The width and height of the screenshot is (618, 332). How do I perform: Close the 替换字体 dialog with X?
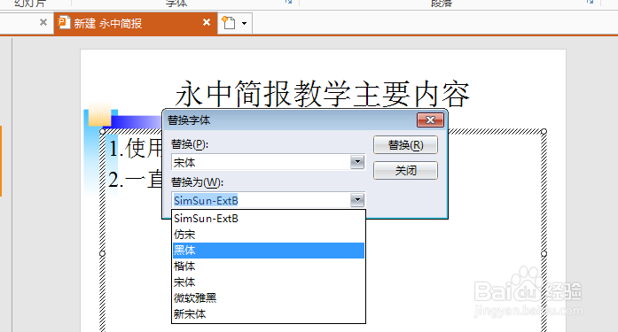[430, 120]
